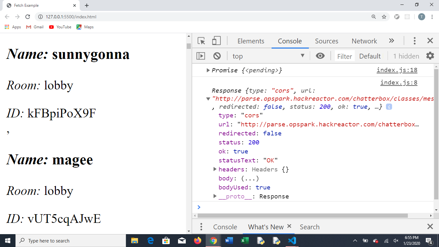Open File Explorer from the taskbar
The width and height of the screenshot is (439, 247).
pyautogui.click(x=134, y=241)
